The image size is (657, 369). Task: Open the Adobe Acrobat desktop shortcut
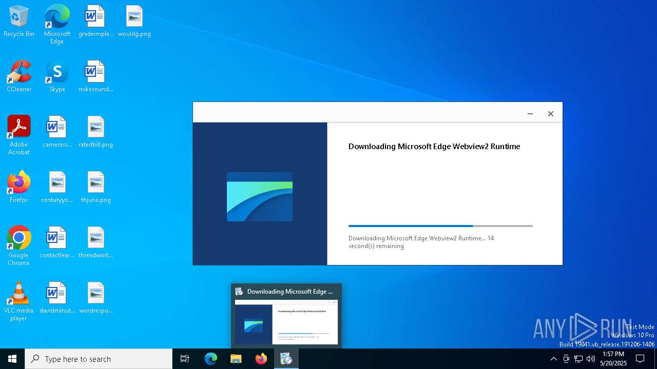19,135
